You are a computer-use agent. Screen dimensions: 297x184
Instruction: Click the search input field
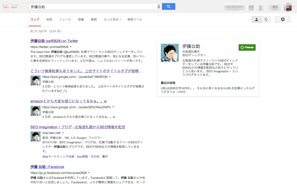(92, 7)
